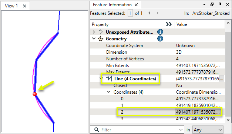
Task: Go to the previous selected feature
Action: 149,13
